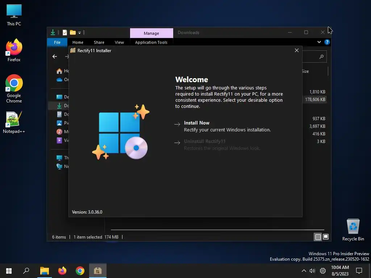Image resolution: width=371 pixels, height=278 pixels.
Task: Click the search magnifier in Explorer
Action: (x=321, y=56)
